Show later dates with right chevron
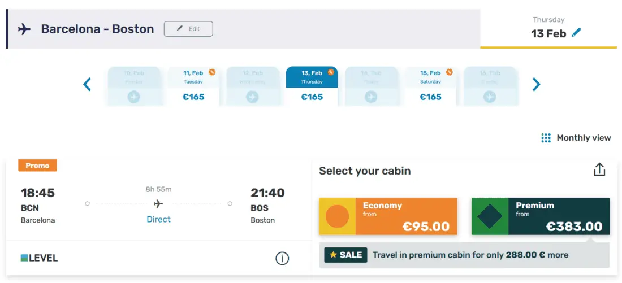622x283 pixels. (536, 85)
